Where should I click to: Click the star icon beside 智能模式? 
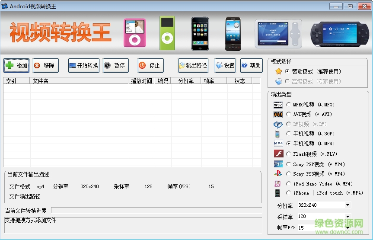tap(278, 71)
